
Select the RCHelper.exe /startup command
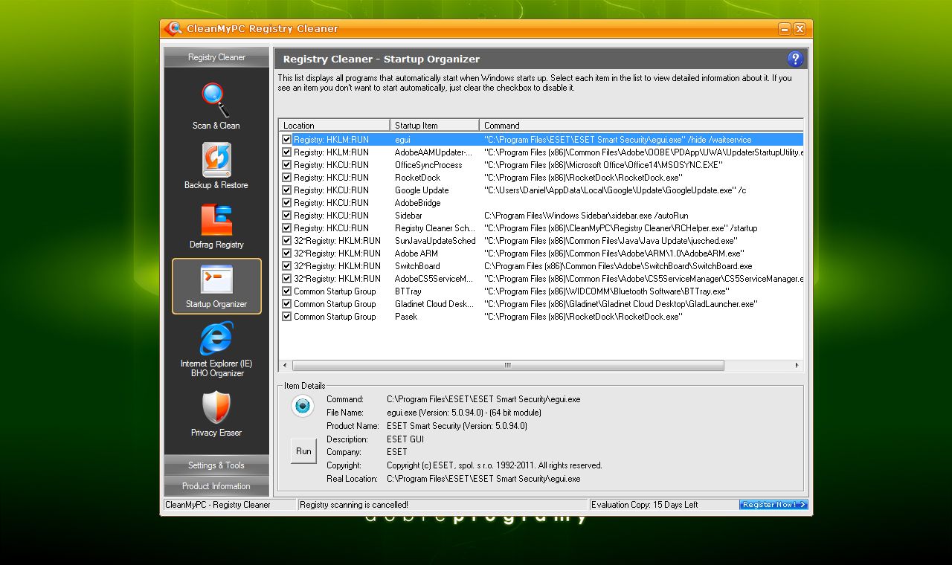621,228
